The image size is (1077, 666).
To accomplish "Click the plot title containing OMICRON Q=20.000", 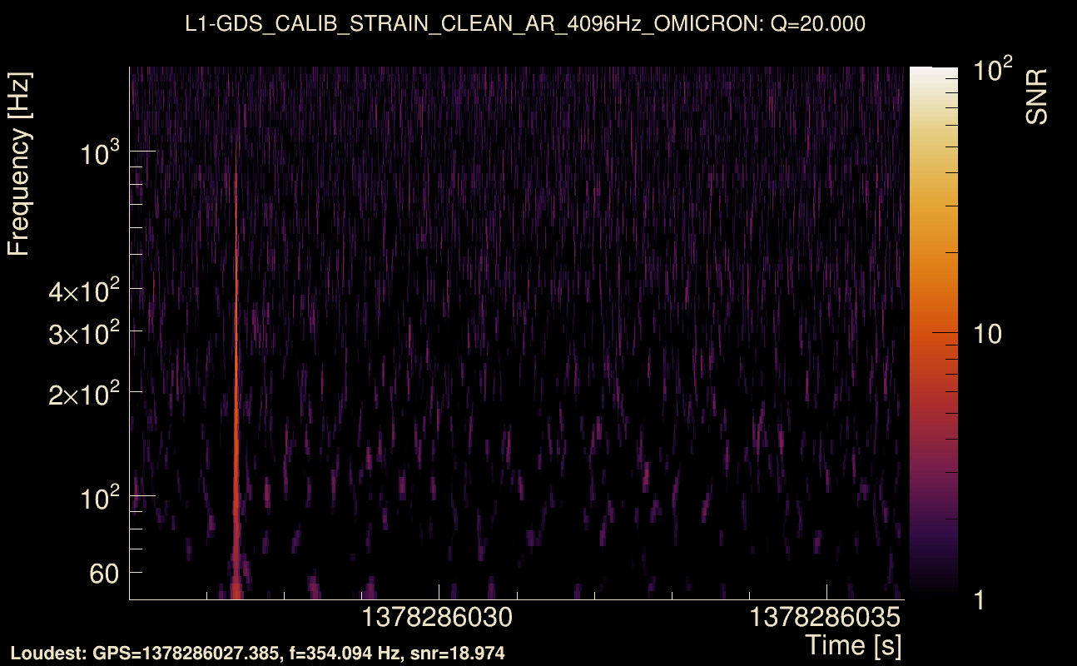I will [525, 24].
